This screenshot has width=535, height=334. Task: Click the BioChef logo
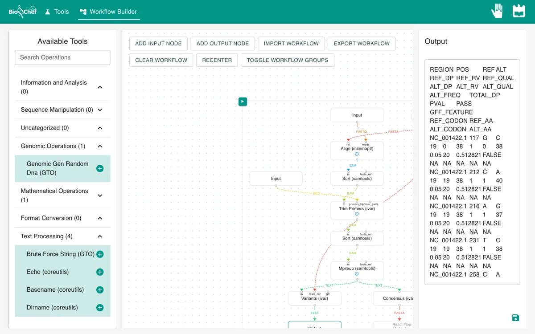[23, 12]
